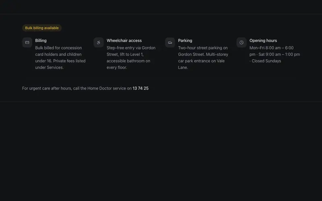322x201 pixels.
Task: Click the wheelchair access icon
Action: click(99, 43)
